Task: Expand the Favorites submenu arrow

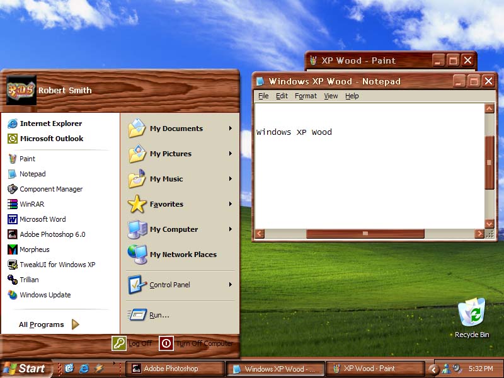Action: tap(231, 204)
